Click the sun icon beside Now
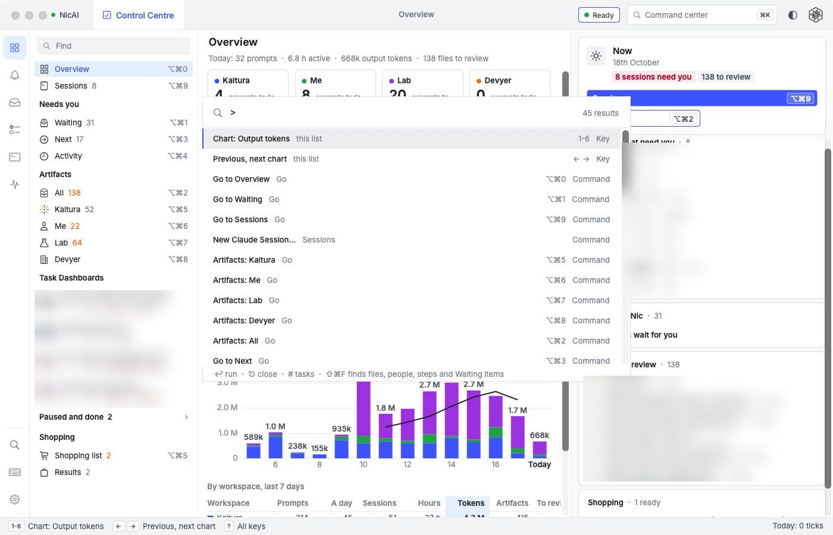833x535 pixels. click(x=596, y=56)
